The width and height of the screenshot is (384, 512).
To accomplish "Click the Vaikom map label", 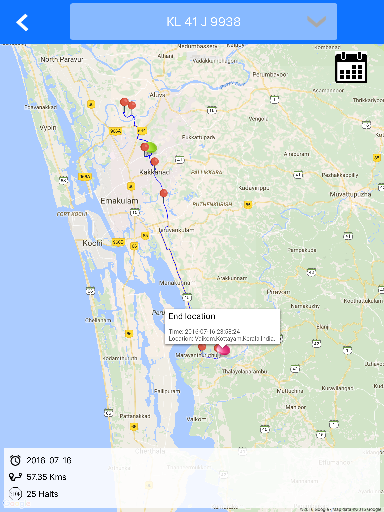I will [x=196, y=419].
